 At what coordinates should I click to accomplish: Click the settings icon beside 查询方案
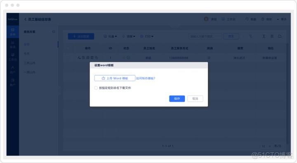click(54, 32)
